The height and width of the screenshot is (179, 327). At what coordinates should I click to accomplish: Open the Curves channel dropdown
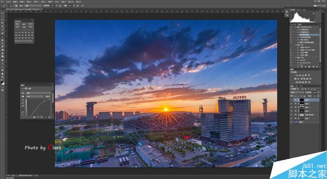pos(35,96)
